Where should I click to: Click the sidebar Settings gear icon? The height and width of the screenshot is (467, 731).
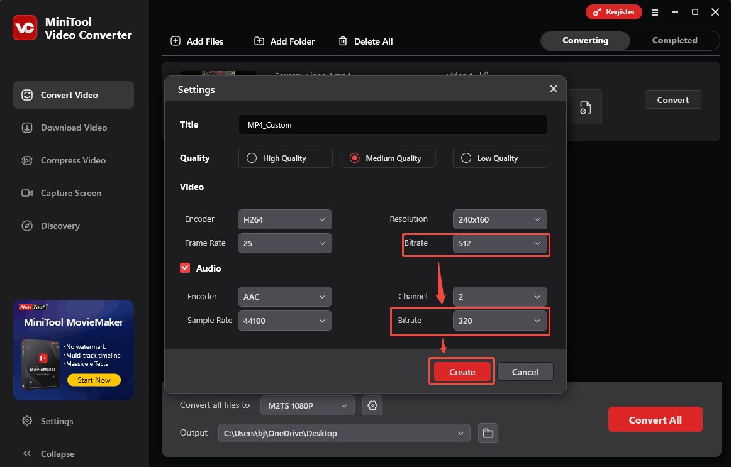pos(27,421)
